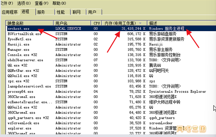This screenshot has width=216, height=137.
Task: Open the 选项(O) menu
Action: tap(24, 3)
